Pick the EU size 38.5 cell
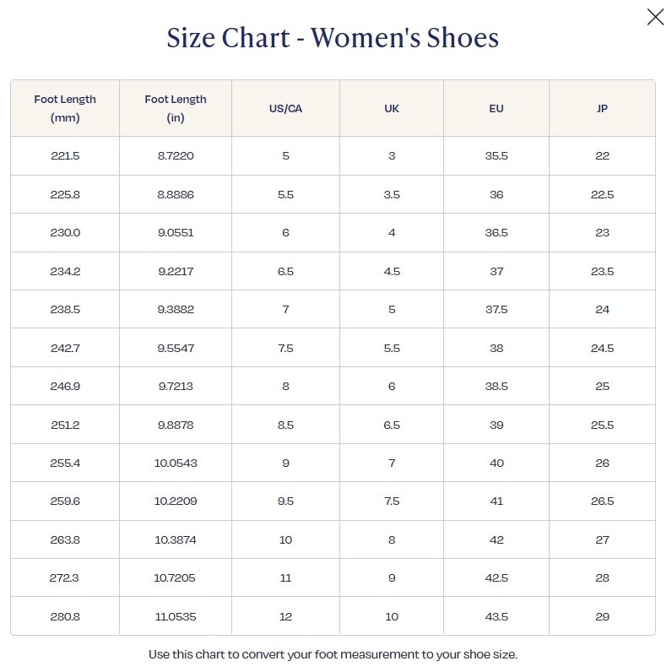The height and width of the screenshot is (672, 672). pyautogui.click(x=496, y=386)
